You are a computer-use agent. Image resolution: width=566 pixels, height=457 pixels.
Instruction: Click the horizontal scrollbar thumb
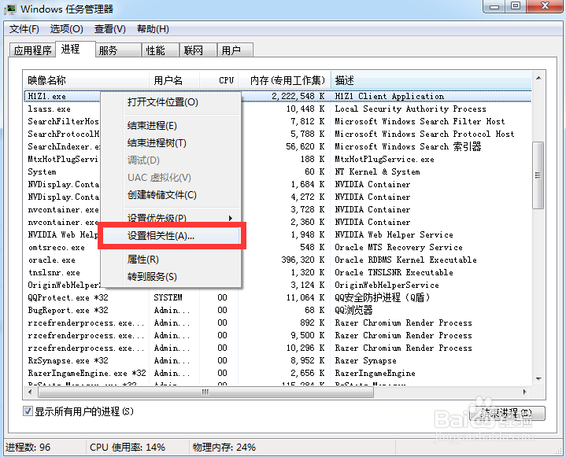pyautogui.click(x=205, y=392)
